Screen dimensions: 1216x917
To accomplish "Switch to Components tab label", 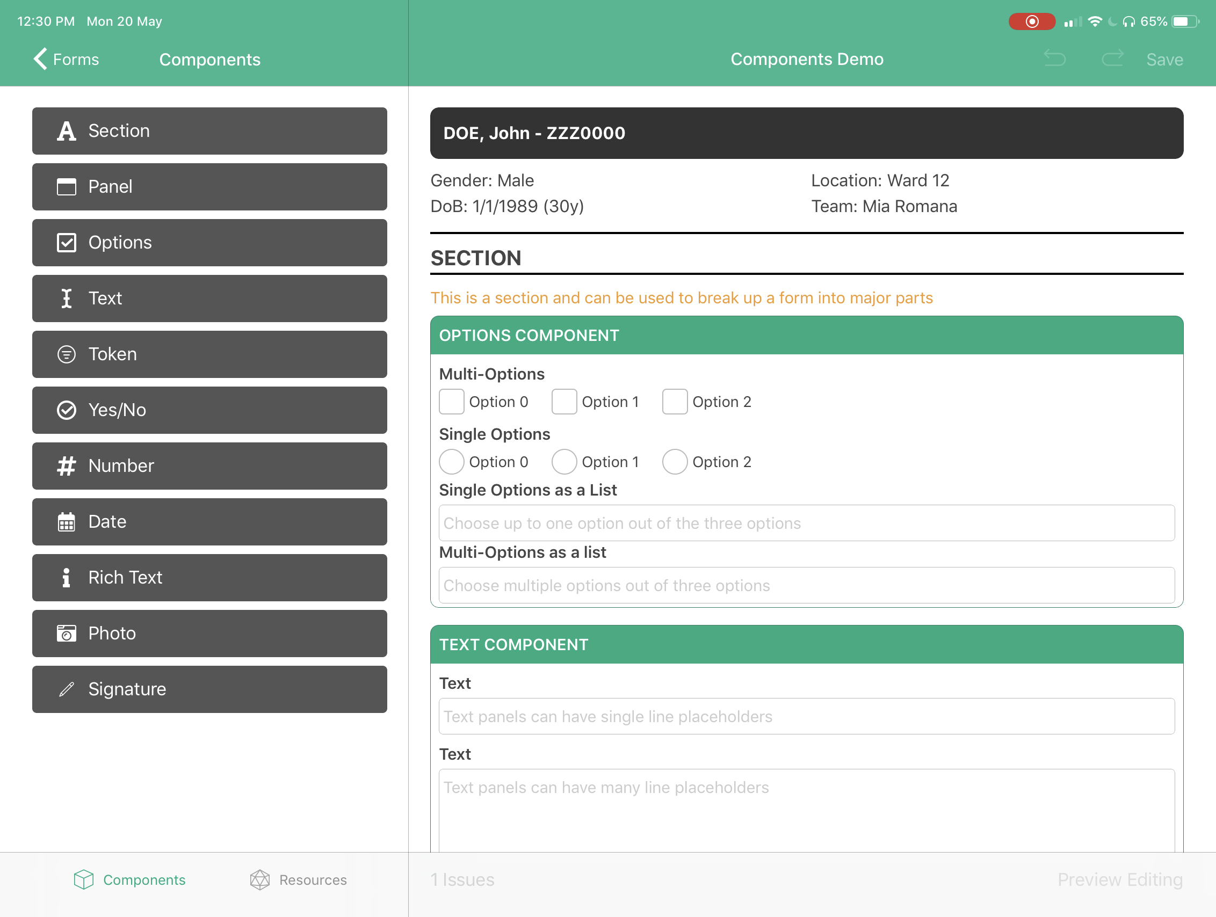I will (x=144, y=880).
